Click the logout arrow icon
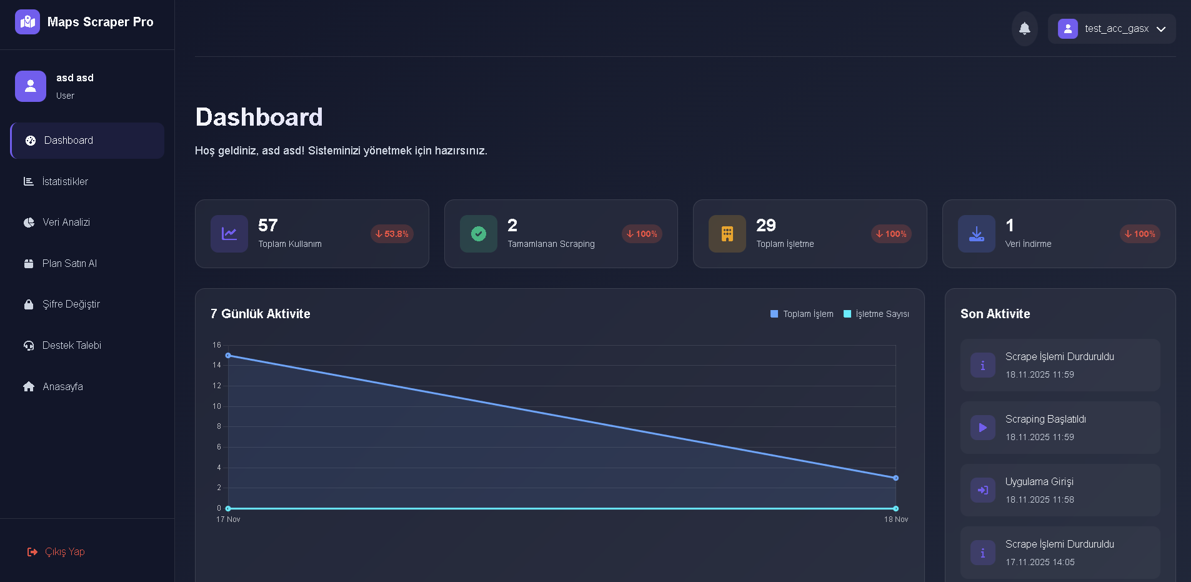1191x582 pixels. (32, 552)
